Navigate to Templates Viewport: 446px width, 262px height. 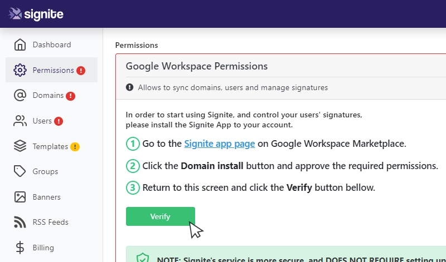pyautogui.click(x=51, y=146)
